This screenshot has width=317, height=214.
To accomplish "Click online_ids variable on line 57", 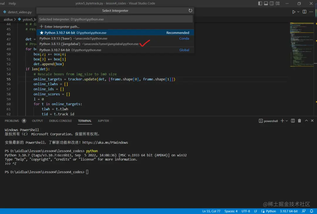I will (44, 89).
